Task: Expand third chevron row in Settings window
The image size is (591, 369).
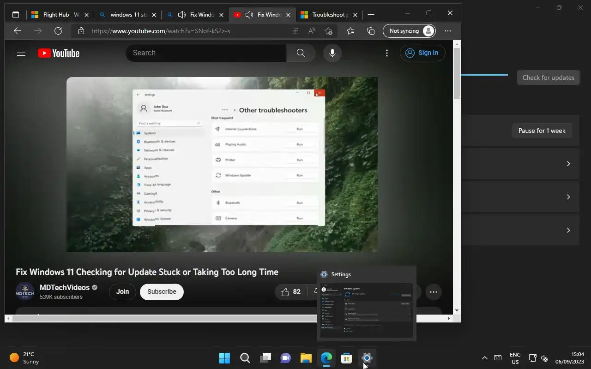Action: pos(568,230)
